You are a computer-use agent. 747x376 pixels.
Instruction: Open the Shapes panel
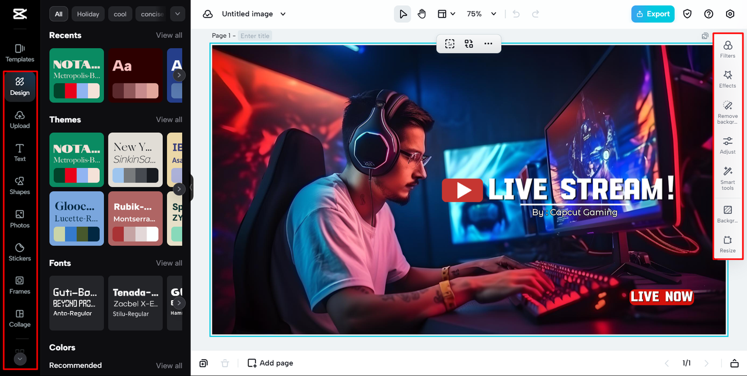20,186
